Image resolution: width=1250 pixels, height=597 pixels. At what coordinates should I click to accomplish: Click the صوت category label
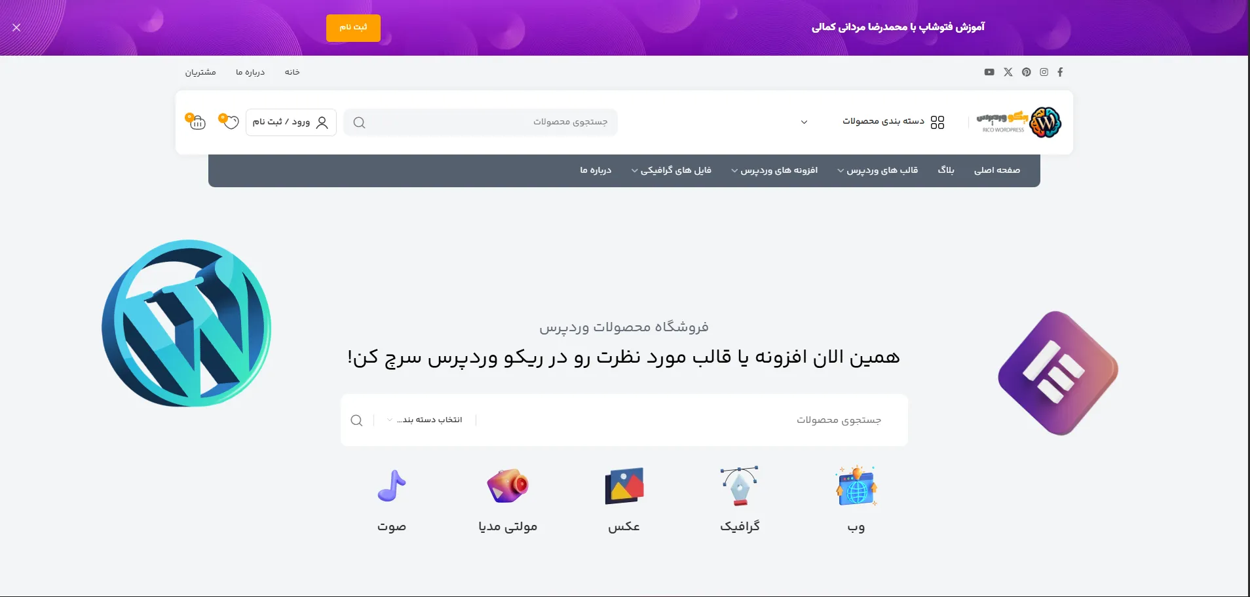click(392, 526)
